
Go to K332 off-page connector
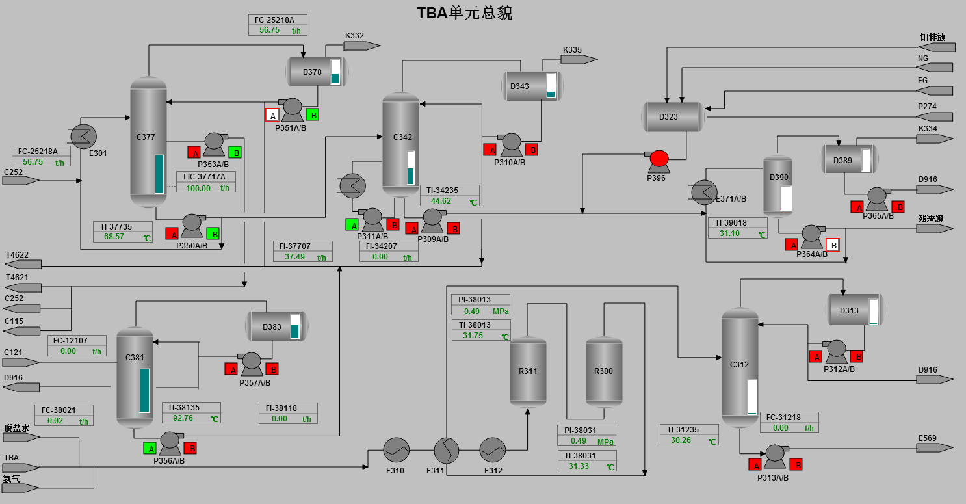pyautogui.click(x=361, y=46)
